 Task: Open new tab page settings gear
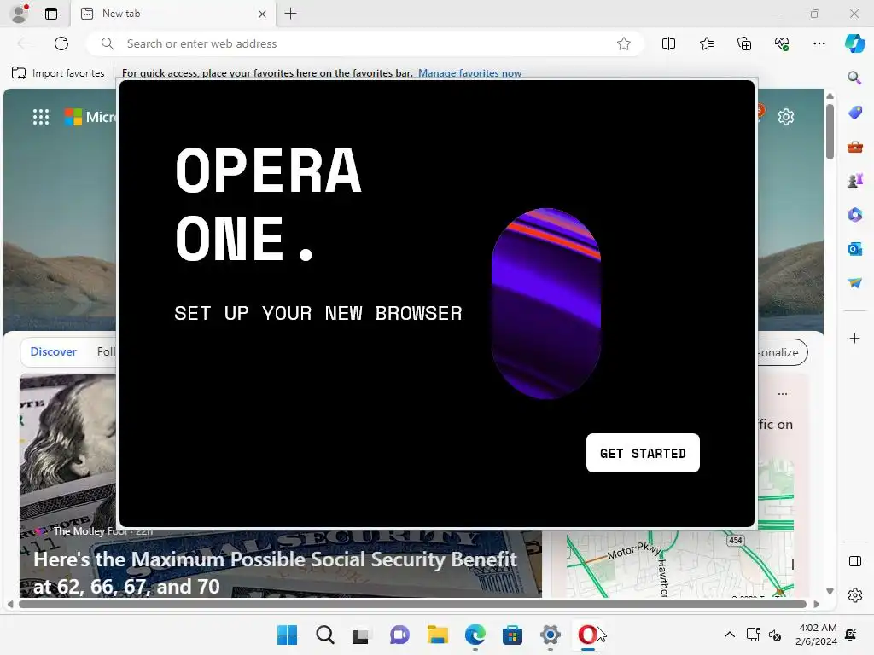pyautogui.click(x=786, y=117)
